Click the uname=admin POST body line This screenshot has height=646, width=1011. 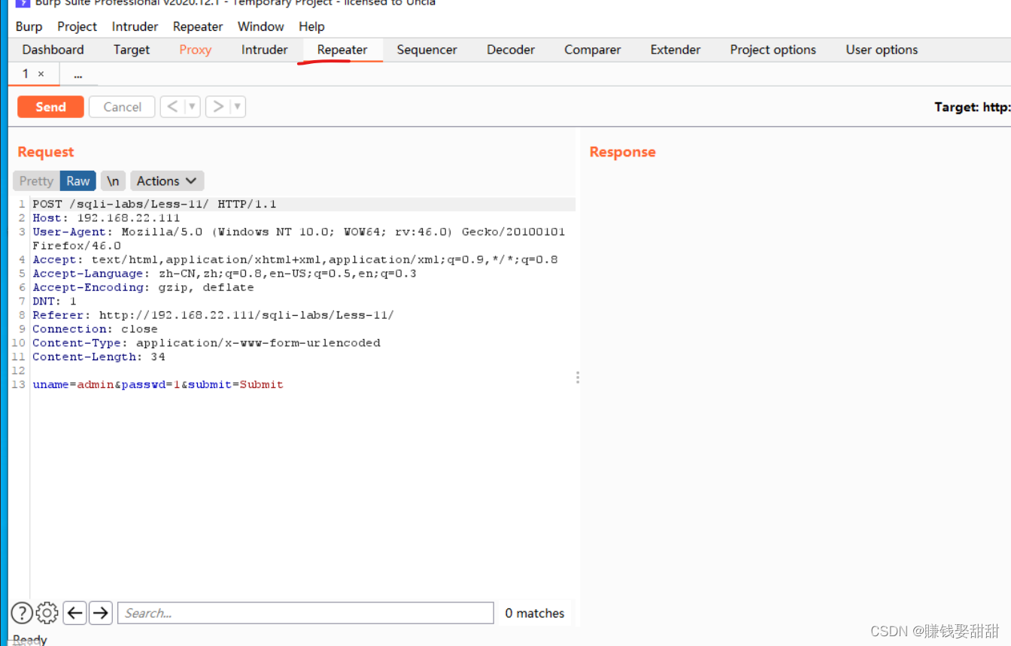tap(158, 384)
